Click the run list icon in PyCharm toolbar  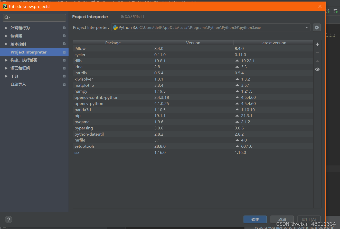pyautogui.click(x=335, y=11)
